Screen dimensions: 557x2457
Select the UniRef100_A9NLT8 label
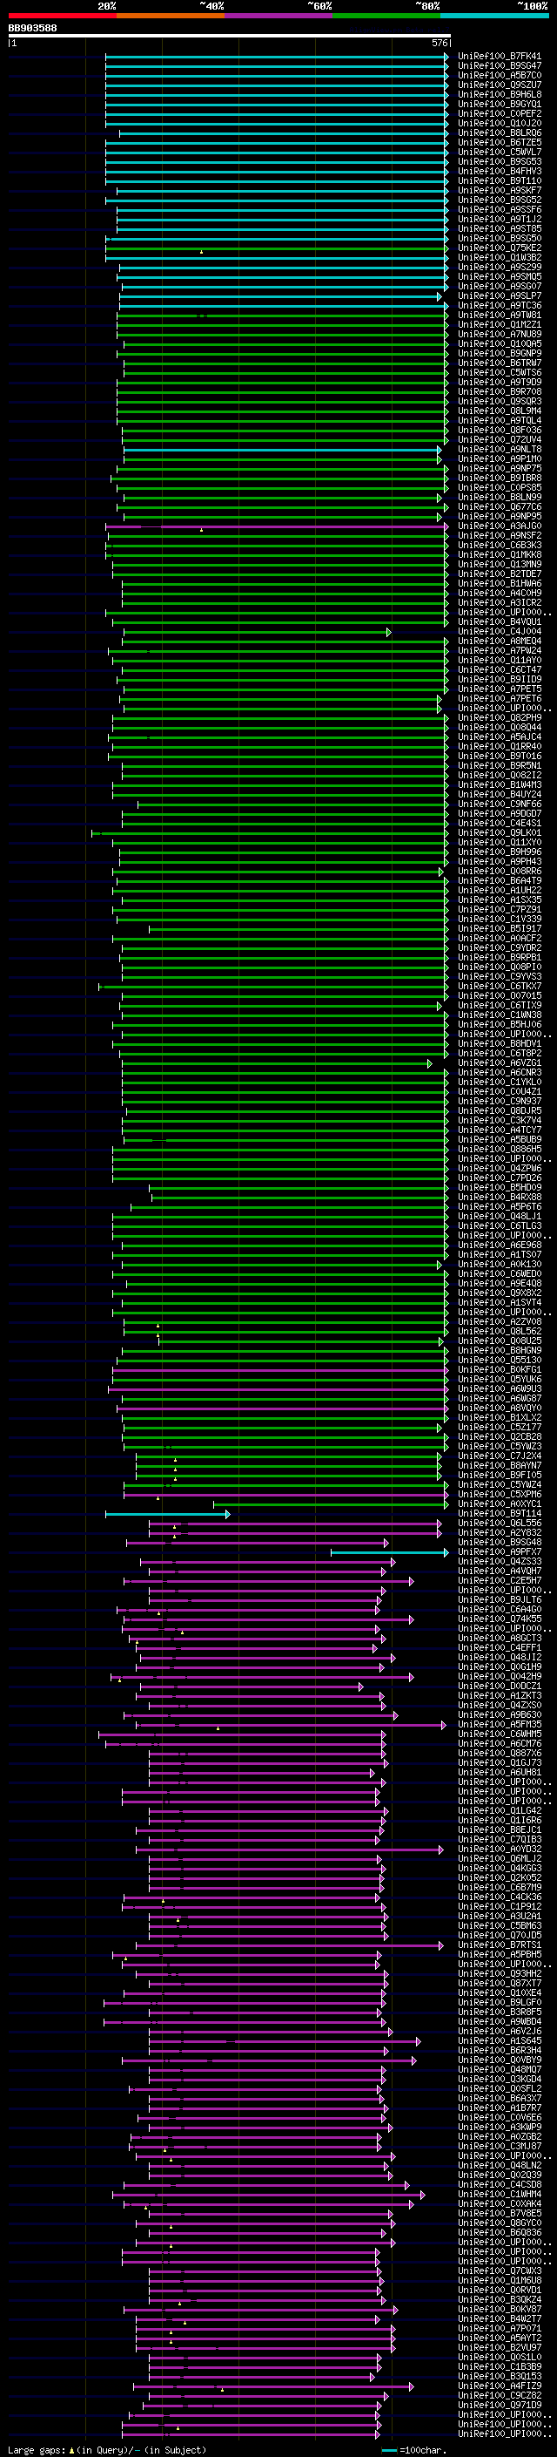click(499, 449)
